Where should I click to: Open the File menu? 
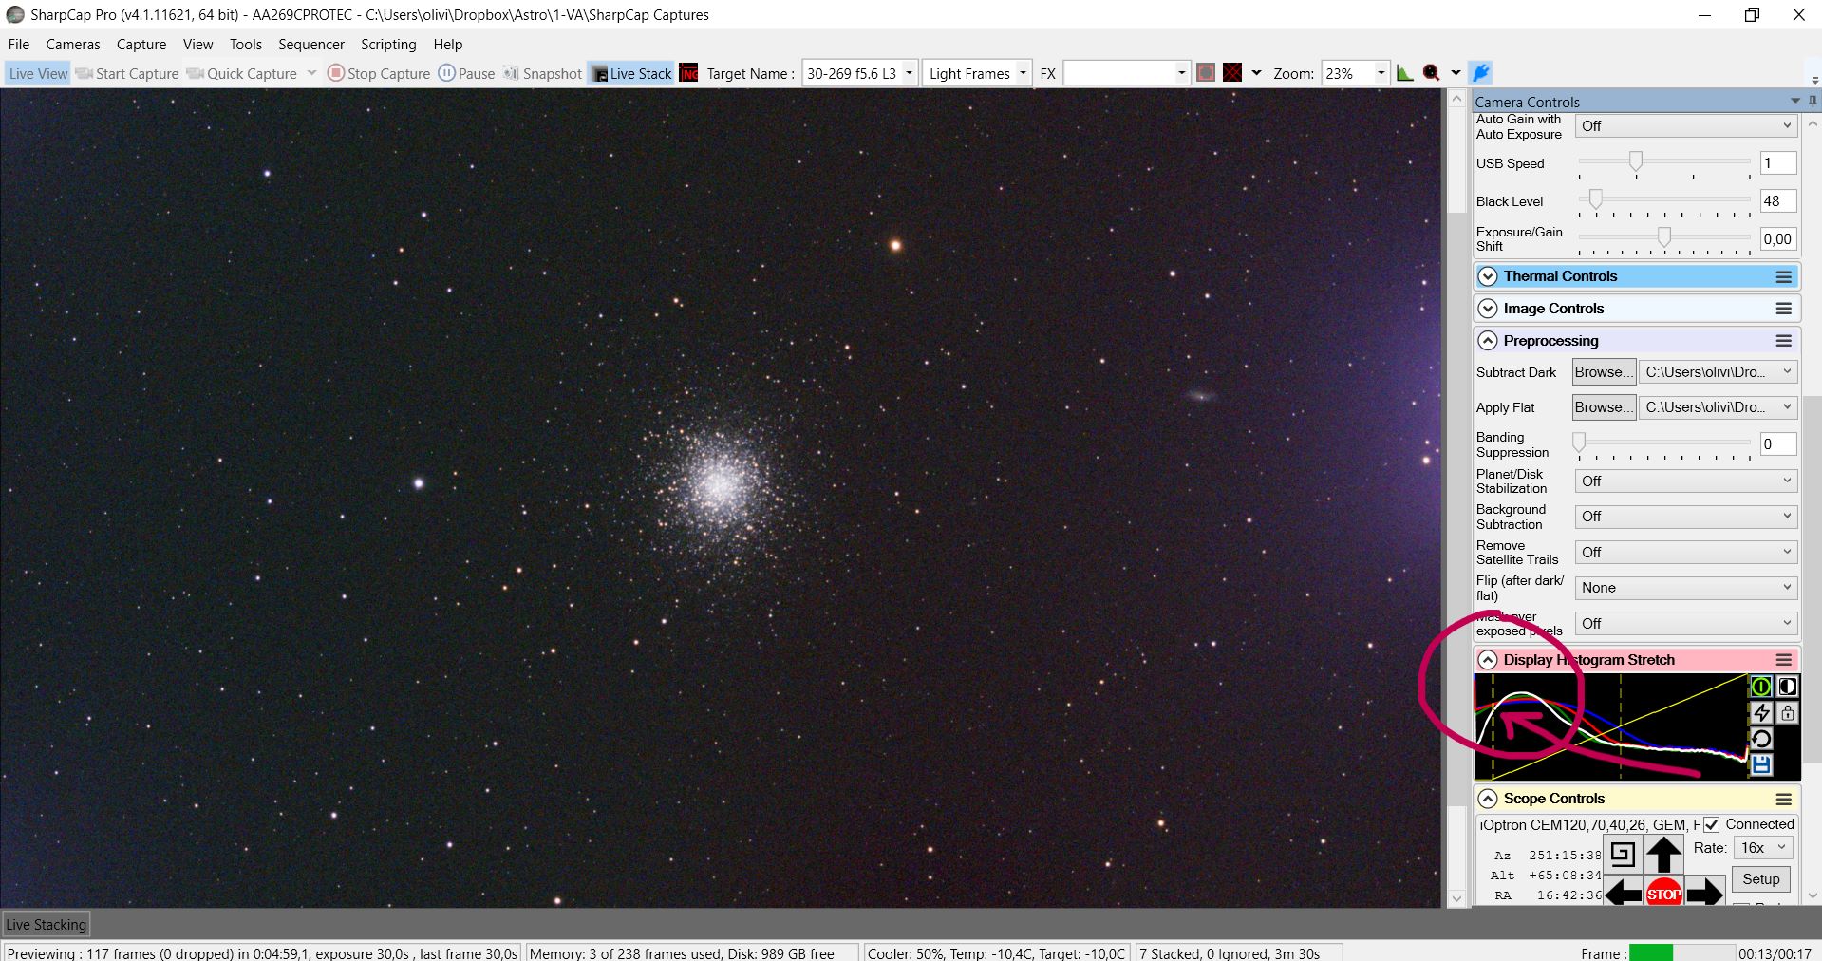(19, 45)
